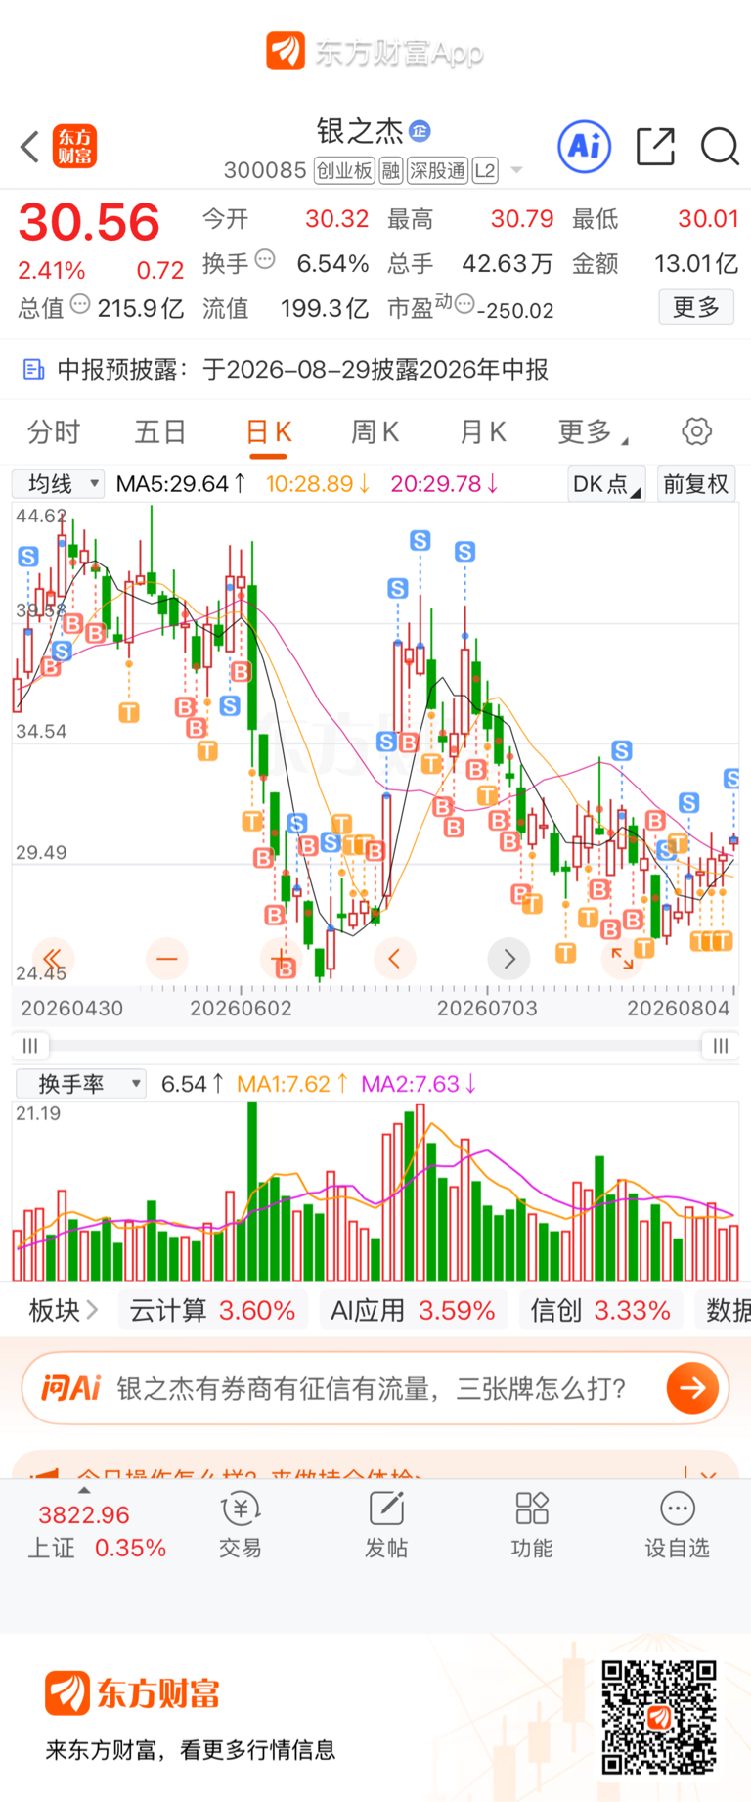Switch to the 月K tab
The height and width of the screenshot is (1802, 751).
point(483,431)
